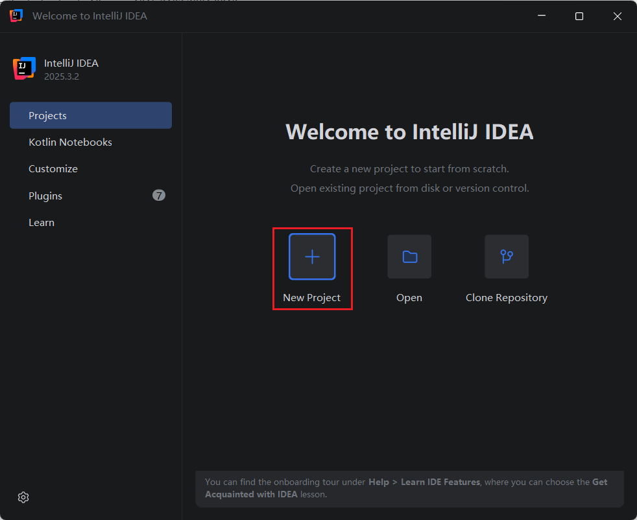Go to the Plugins section
637x520 pixels.
coord(91,196)
